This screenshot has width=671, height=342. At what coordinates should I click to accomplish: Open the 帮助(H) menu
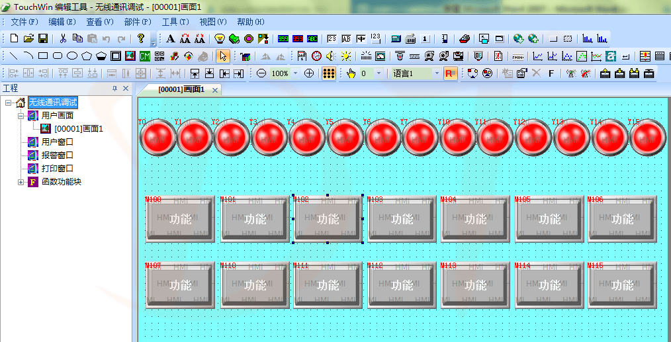click(251, 22)
